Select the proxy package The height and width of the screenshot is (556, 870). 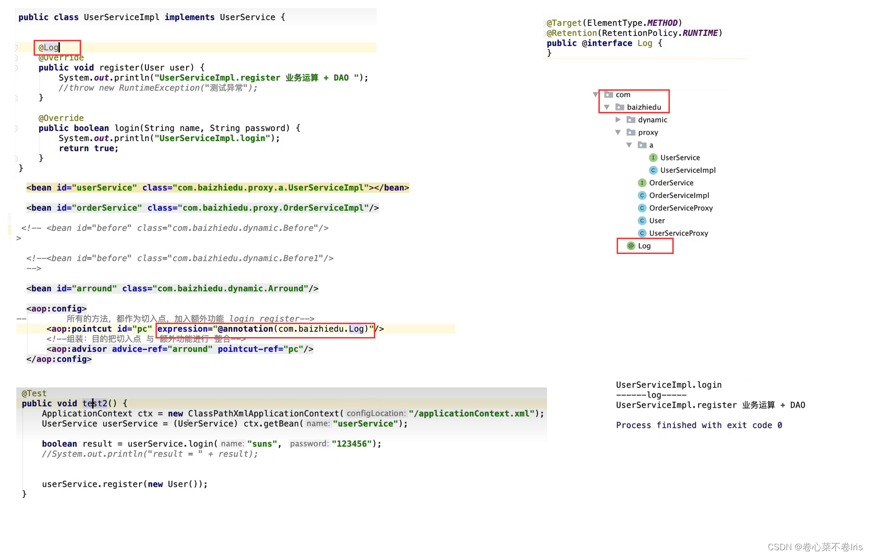click(648, 133)
